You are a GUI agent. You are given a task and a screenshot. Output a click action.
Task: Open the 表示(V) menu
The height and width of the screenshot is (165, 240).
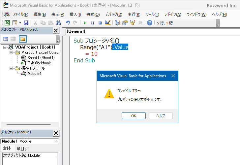point(58,15)
